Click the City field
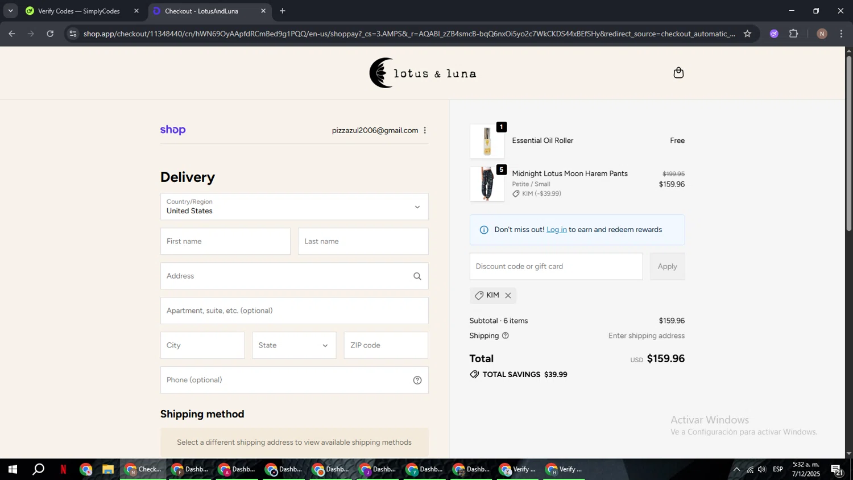The image size is (853, 480). (202, 345)
